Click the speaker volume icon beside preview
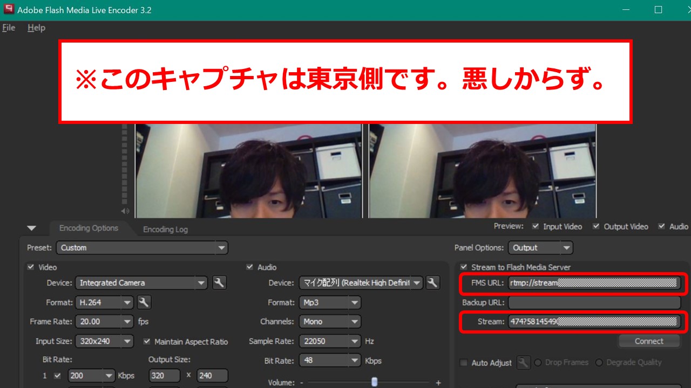 click(x=125, y=211)
